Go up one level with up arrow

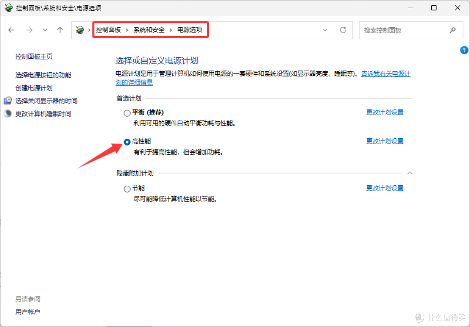[60, 30]
